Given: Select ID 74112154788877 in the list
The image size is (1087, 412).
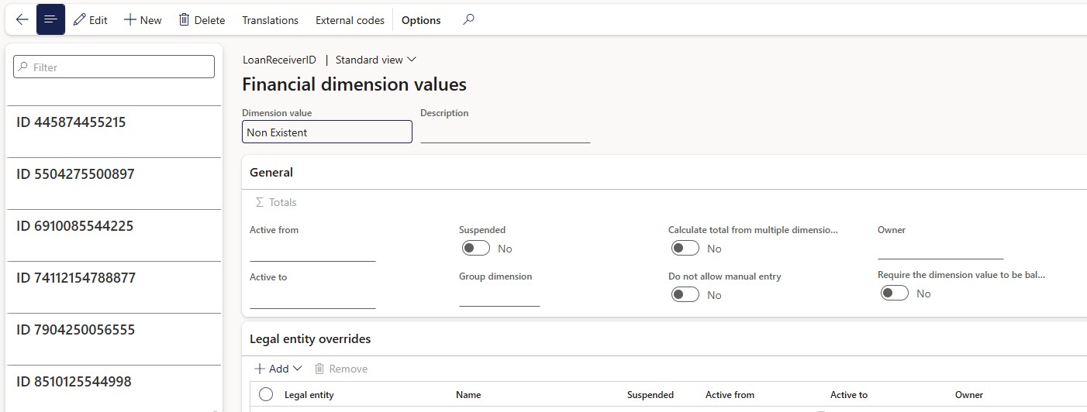Looking at the screenshot, I should [114, 287].
